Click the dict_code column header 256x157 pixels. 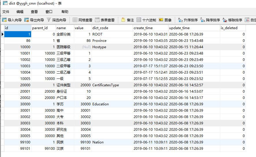click(112, 28)
